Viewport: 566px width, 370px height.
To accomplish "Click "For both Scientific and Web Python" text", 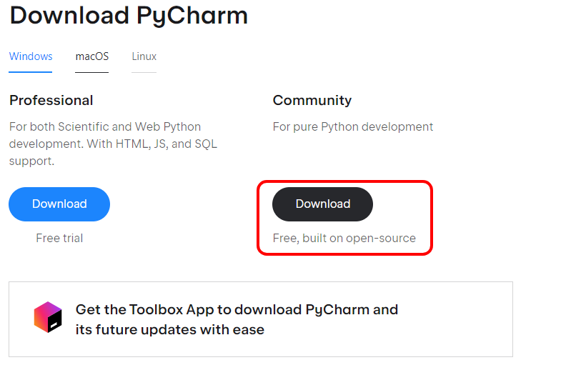I will (105, 126).
